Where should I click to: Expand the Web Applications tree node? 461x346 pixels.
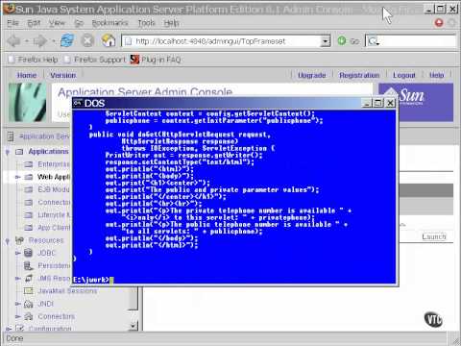[x=17, y=177]
